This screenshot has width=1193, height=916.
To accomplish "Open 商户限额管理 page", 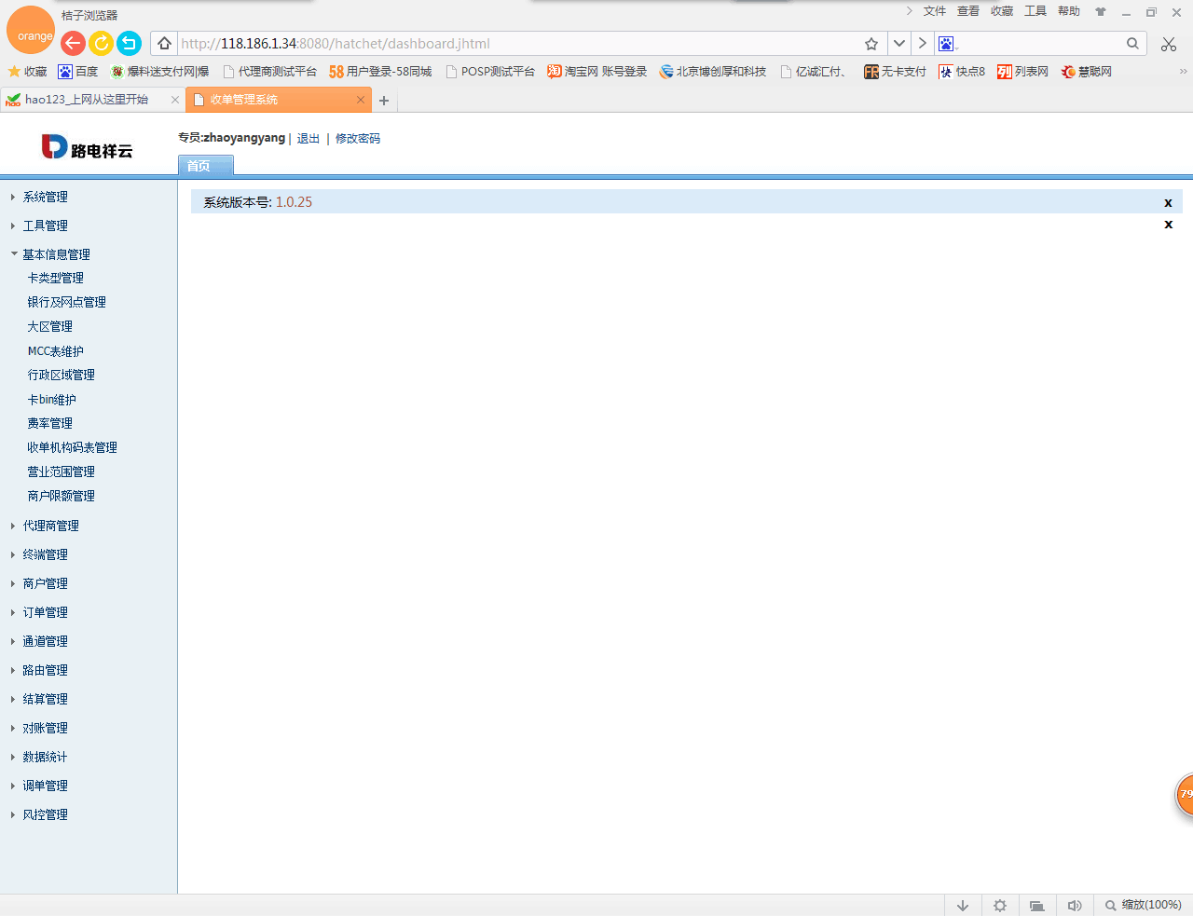I will [x=62, y=496].
